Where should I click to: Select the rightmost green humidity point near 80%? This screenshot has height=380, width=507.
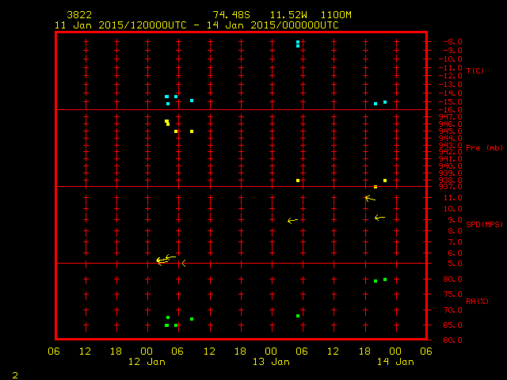pos(385,279)
